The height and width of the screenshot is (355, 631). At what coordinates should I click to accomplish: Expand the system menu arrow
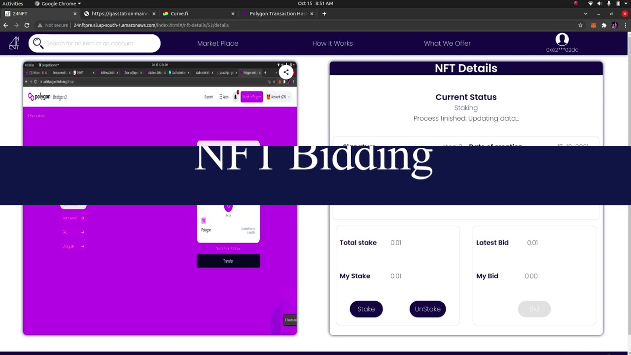click(626, 3)
